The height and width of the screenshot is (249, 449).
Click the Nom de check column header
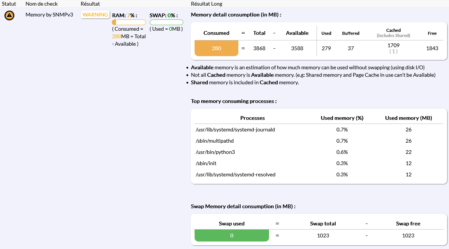coord(42,4)
